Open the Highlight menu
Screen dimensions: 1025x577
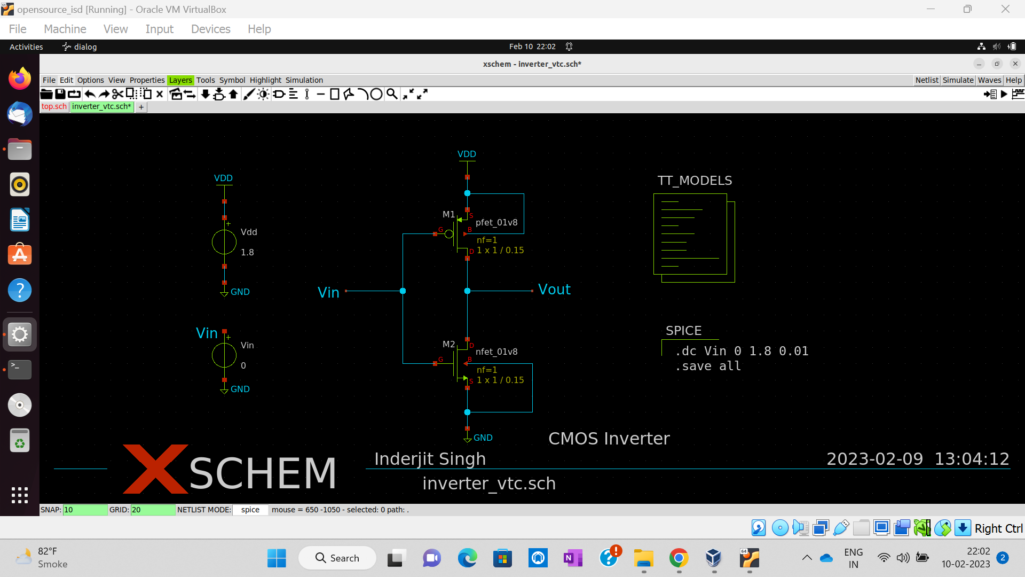click(265, 80)
